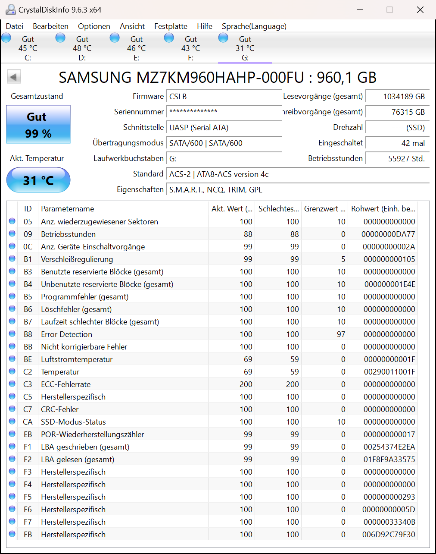Image resolution: width=436 pixels, height=554 pixels.
Task: Click the Lesevorgänge value 1034189 GB
Action: point(398,96)
